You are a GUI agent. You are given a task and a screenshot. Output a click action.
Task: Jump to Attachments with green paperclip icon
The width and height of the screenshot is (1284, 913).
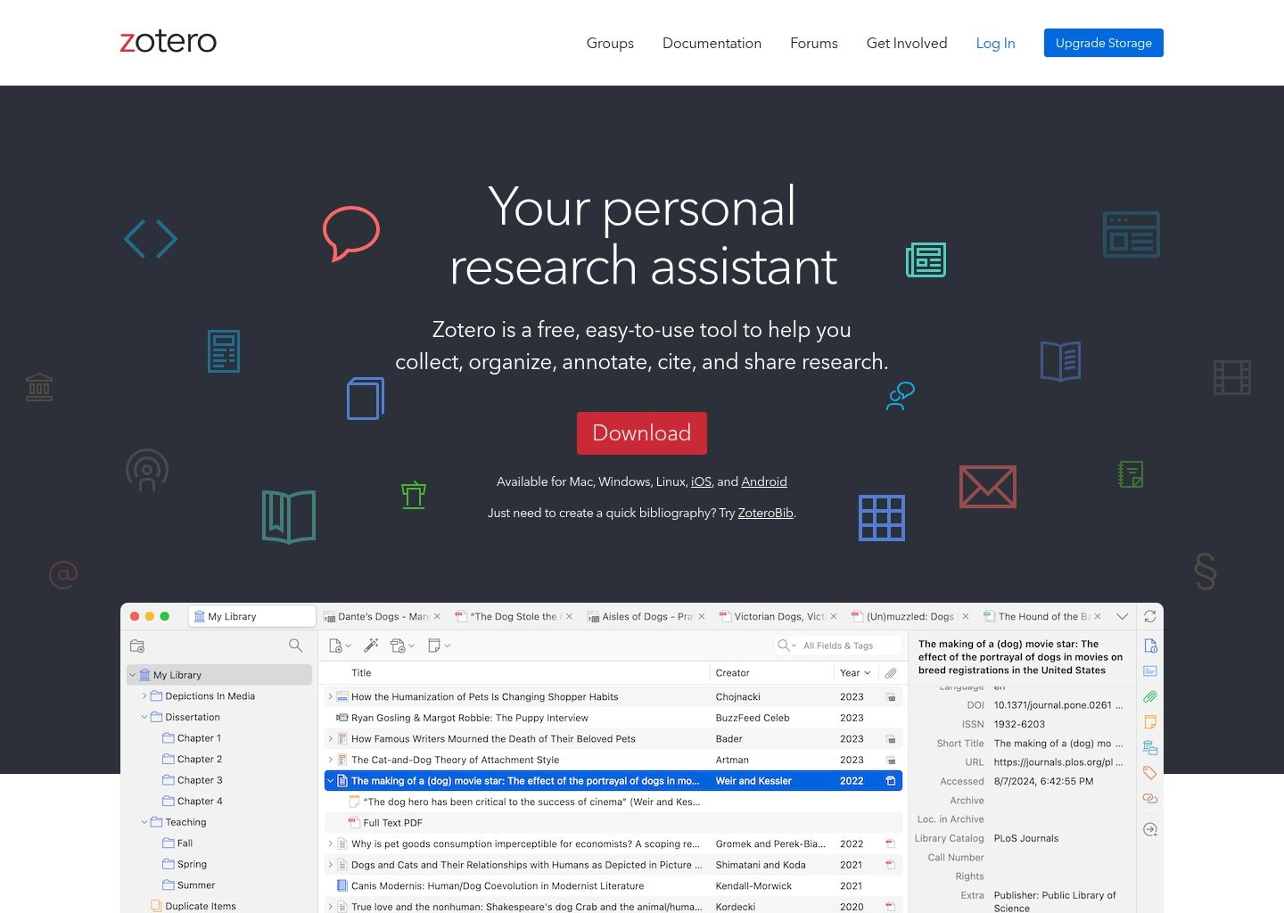pos(1150,696)
